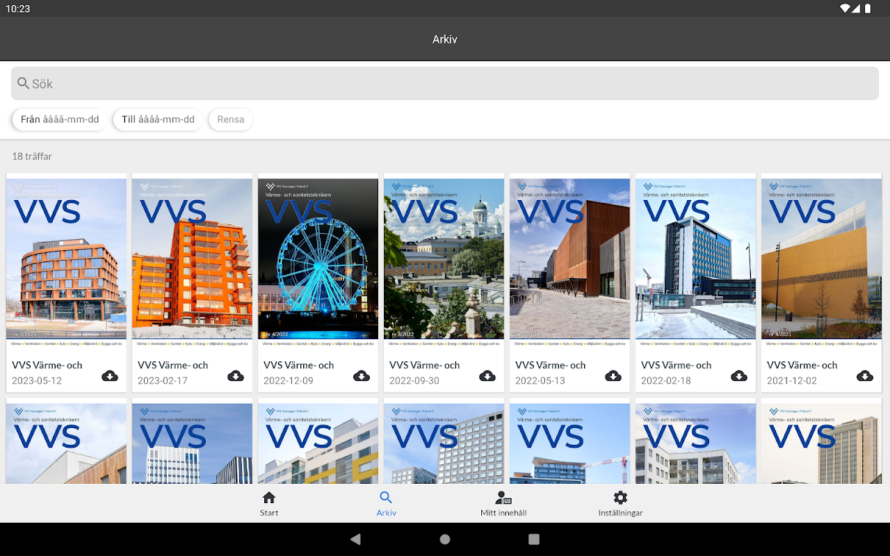This screenshot has width=890, height=556.
Task: Open the 2023-02-17 orange building cover
Action: tap(193, 259)
